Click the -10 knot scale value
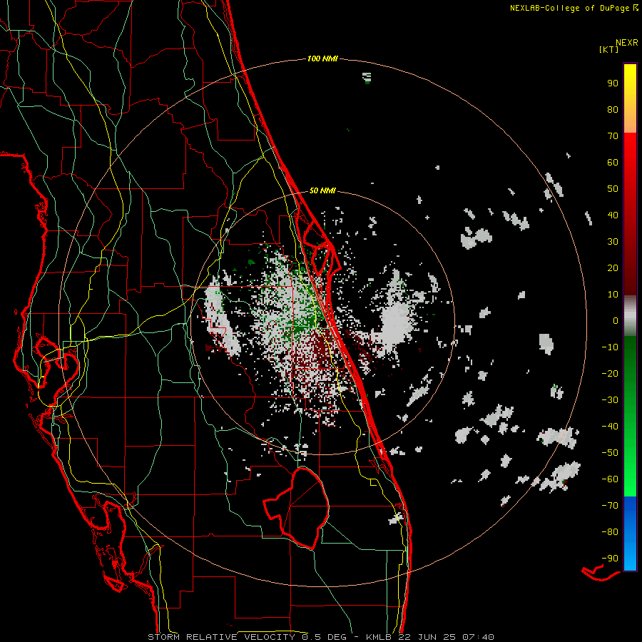 coord(610,347)
